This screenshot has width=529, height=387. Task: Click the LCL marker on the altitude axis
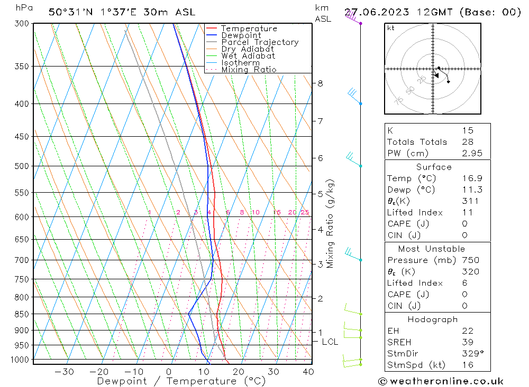(x=330, y=342)
